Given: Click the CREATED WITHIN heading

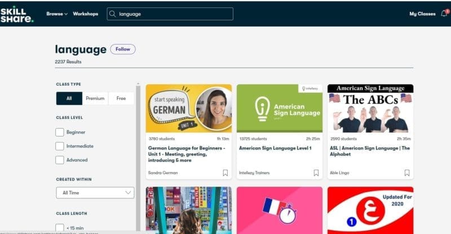Looking at the screenshot, I should pos(74,179).
